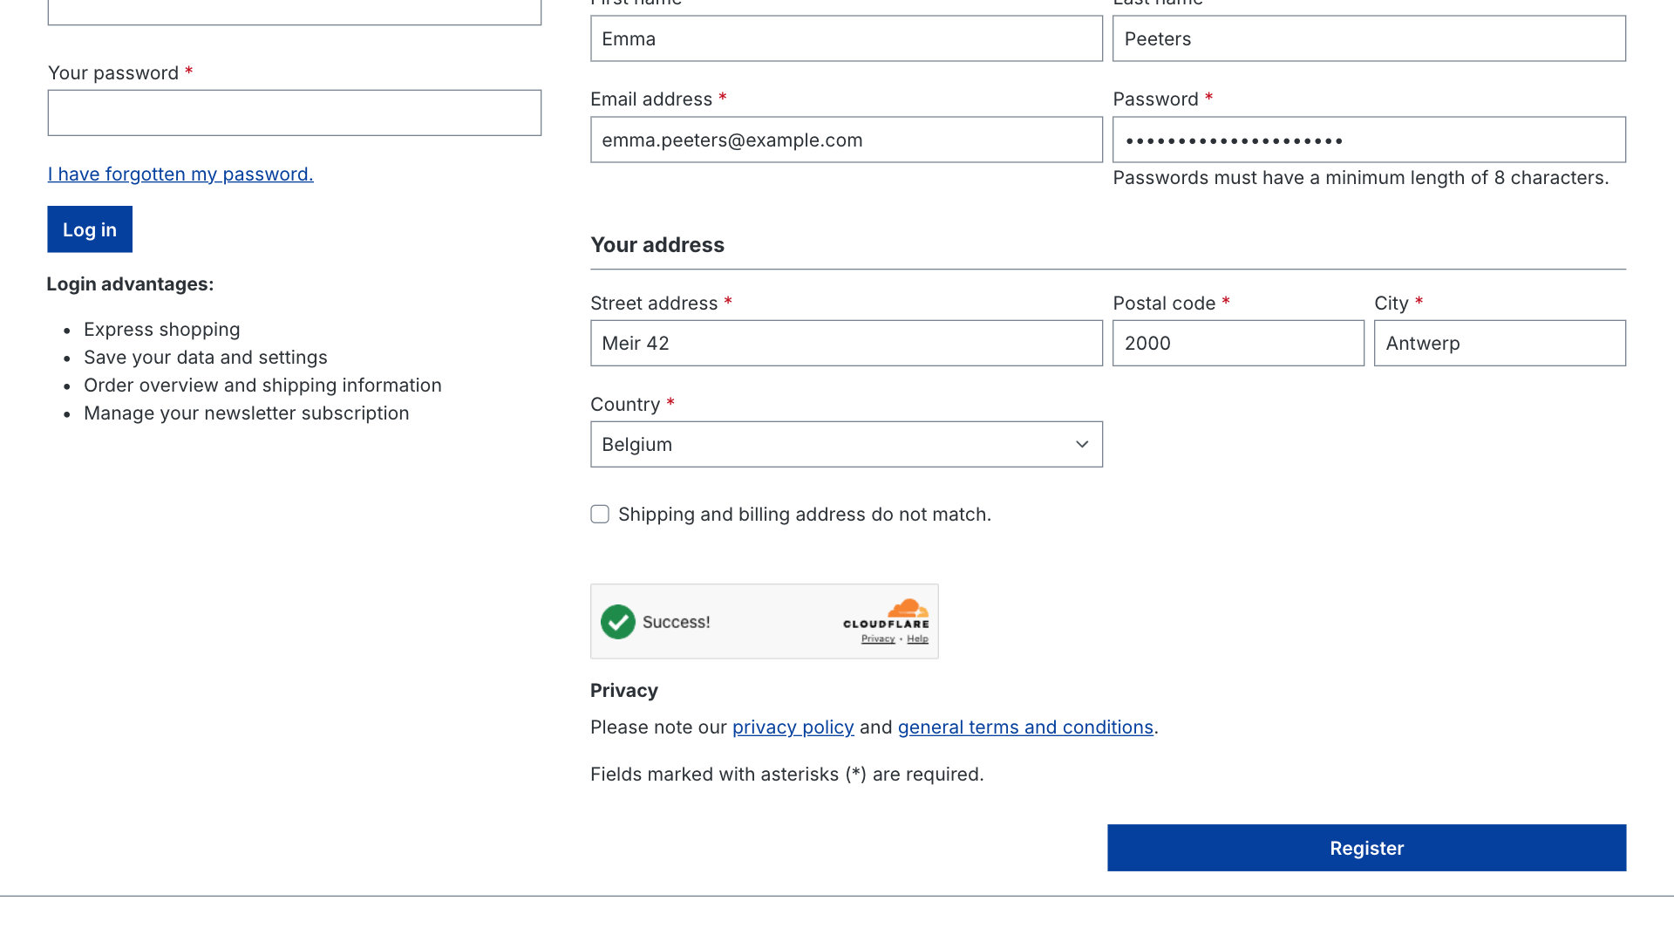Click 'Order overview and shipping information' text

(262, 386)
